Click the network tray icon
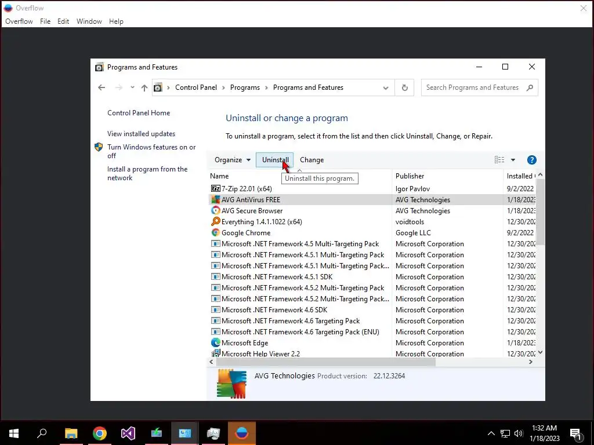The image size is (594, 445). (505, 433)
